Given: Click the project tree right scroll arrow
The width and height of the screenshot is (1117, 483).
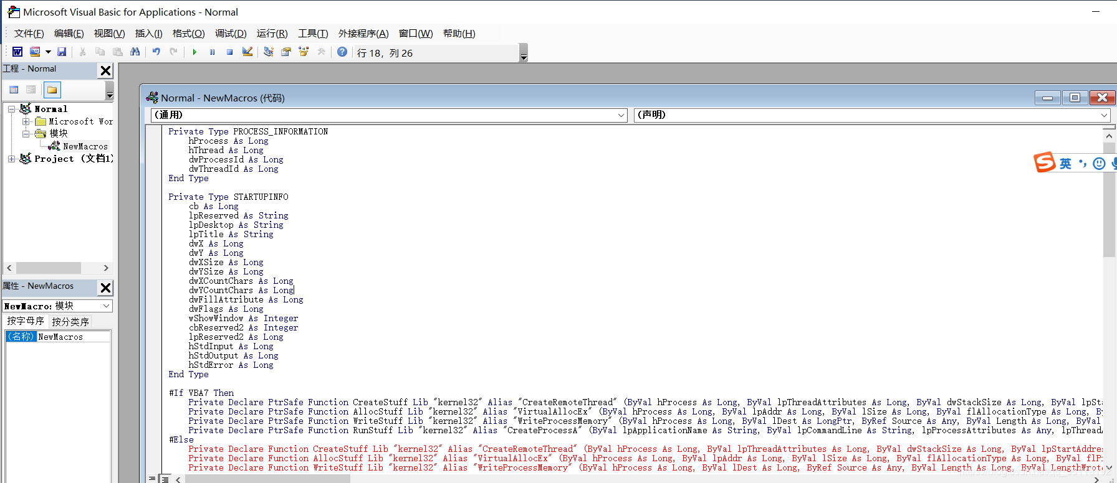Looking at the screenshot, I should (x=106, y=268).
